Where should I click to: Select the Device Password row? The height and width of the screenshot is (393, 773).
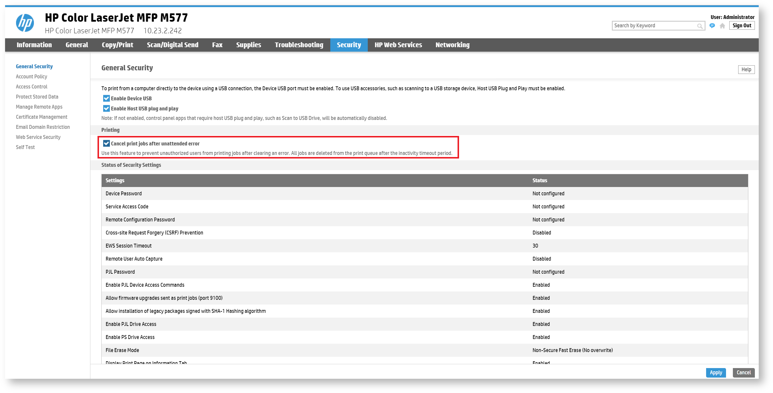click(x=425, y=194)
